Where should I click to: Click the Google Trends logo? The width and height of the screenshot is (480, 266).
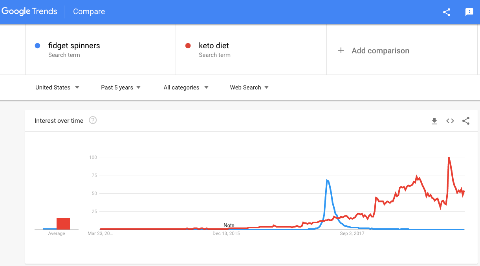(x=29, y=11)
